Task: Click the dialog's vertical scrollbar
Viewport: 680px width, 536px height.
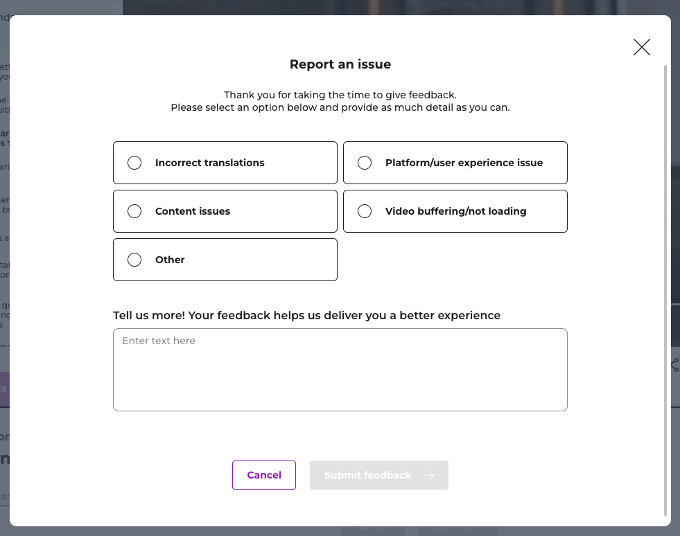Action: click(x=665, y=290)
